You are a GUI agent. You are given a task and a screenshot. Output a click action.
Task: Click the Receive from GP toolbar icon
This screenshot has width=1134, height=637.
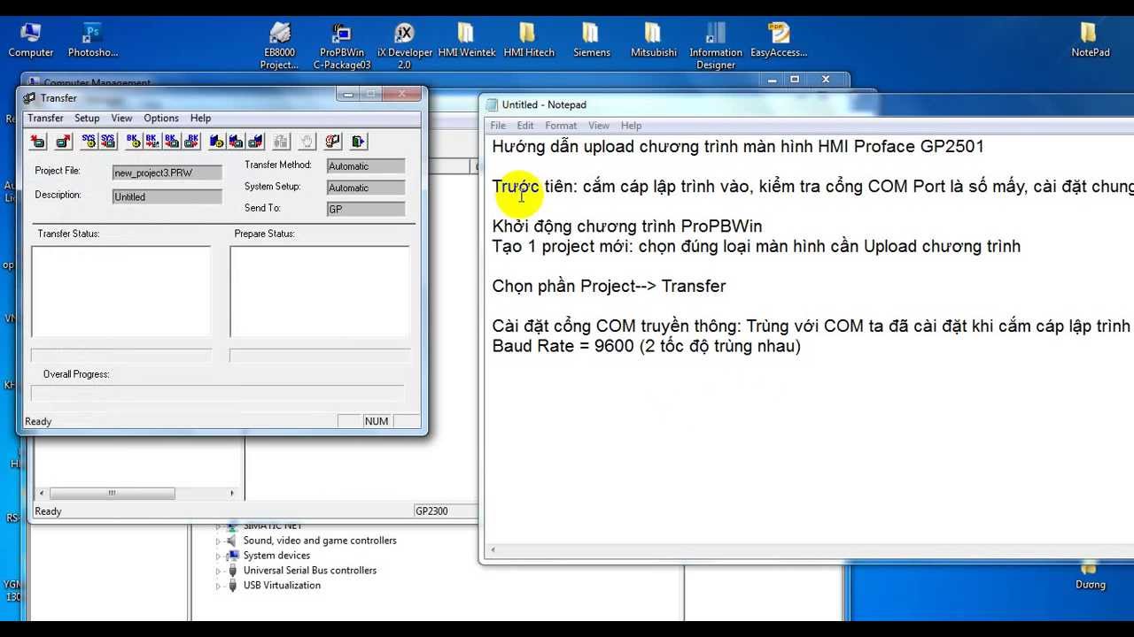coord(63,142)
